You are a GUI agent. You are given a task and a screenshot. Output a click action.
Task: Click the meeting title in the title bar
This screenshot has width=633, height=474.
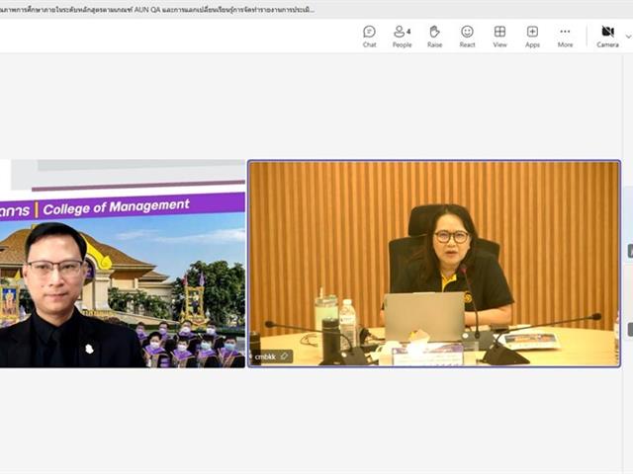158,9
